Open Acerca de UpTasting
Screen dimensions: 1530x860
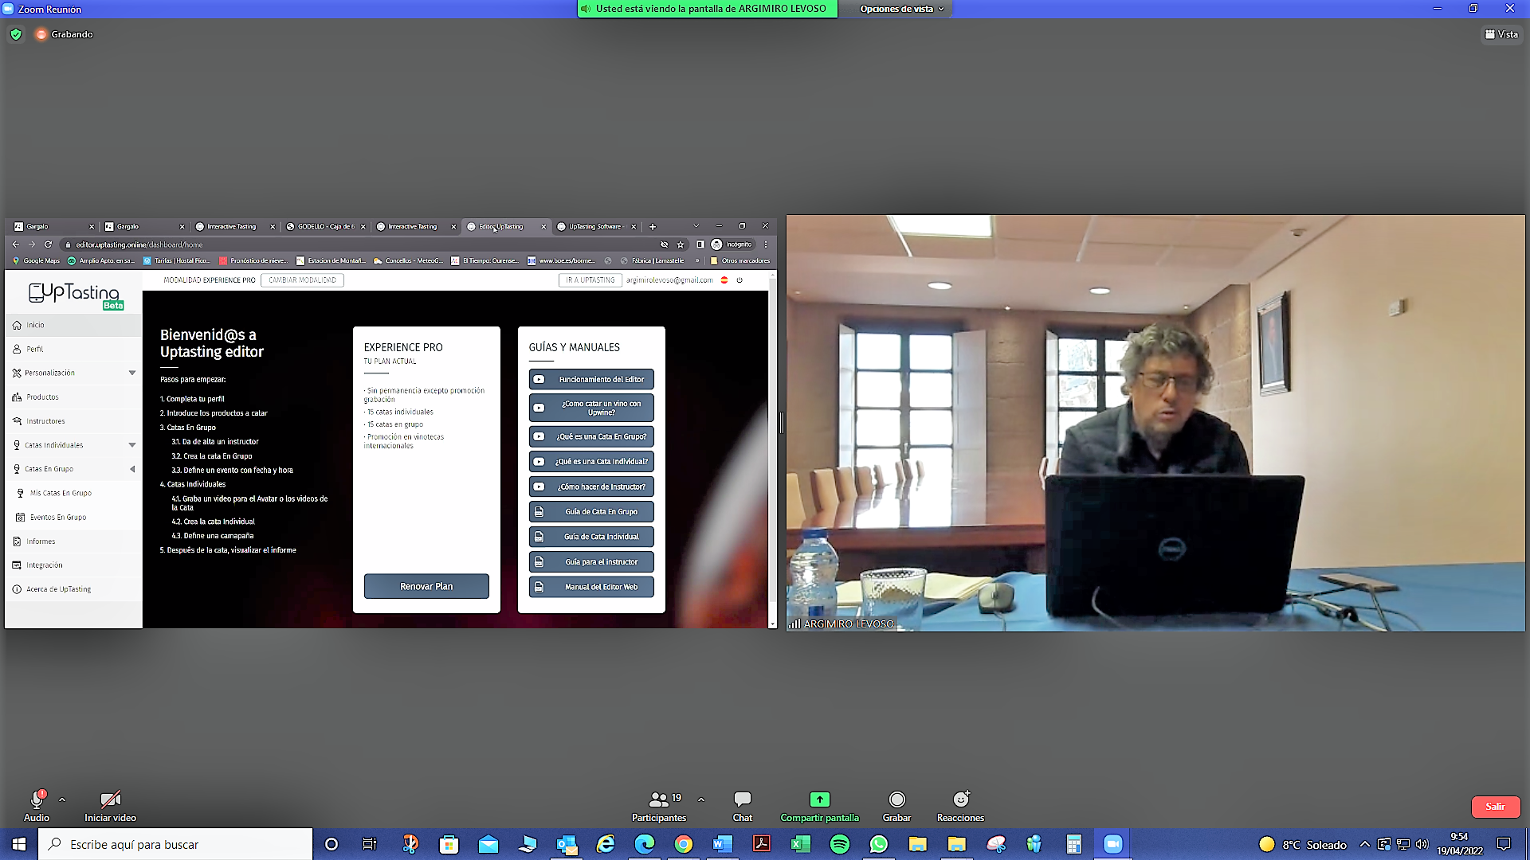(73, 589)
